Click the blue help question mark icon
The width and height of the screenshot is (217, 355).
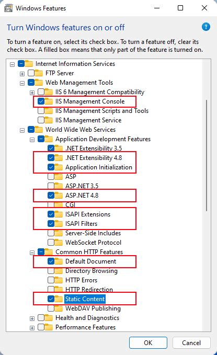pyautogui.click(x=205, y=27)
